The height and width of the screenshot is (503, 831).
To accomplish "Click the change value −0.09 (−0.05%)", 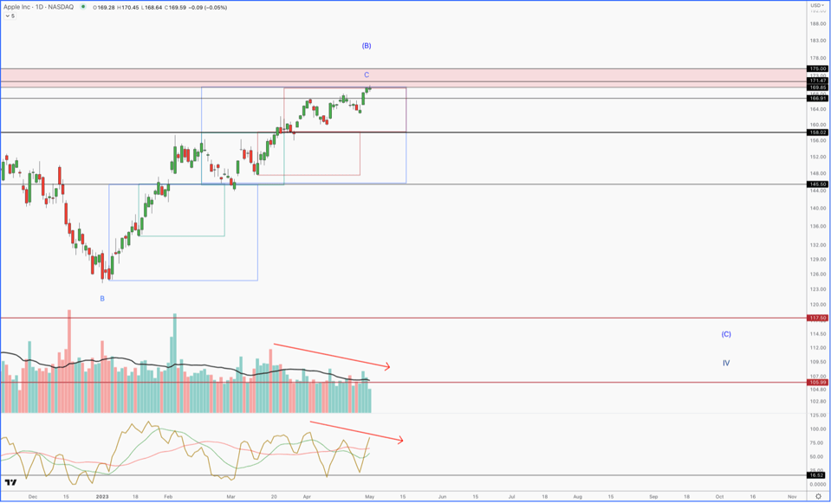I will coord(208,8).
